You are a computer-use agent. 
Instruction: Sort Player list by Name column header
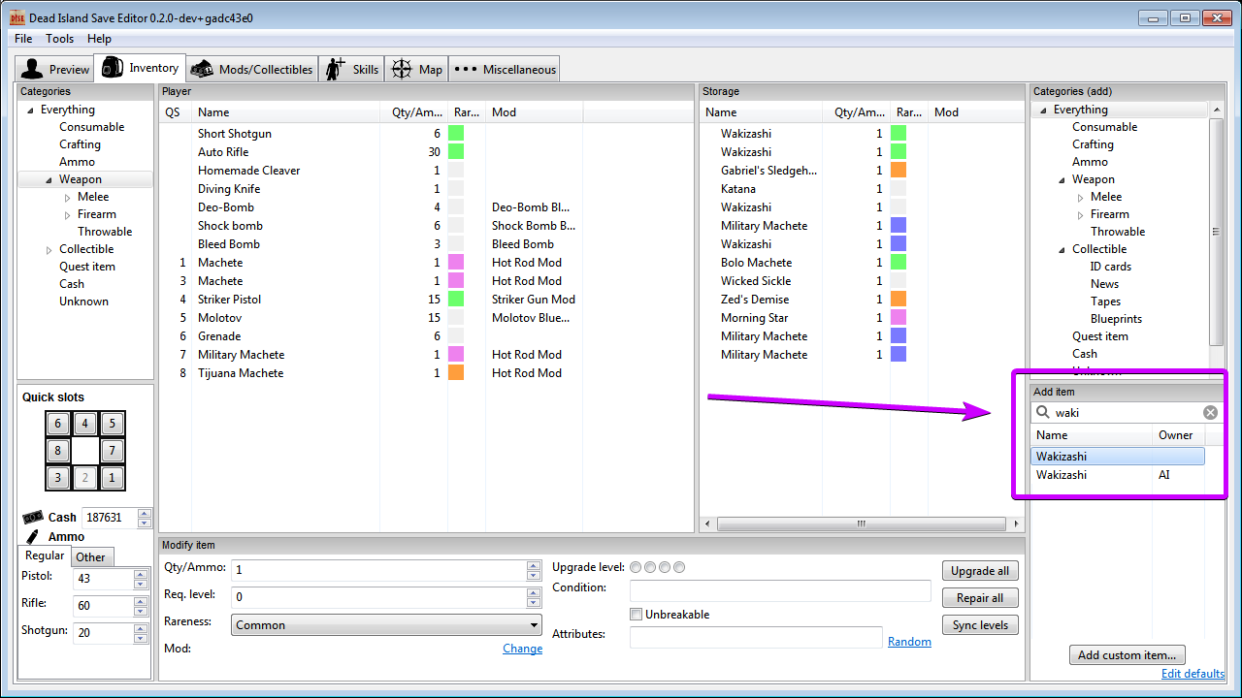click(285, 112)
